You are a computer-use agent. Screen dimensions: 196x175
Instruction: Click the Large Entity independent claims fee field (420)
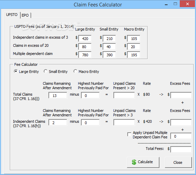point(85,38)
